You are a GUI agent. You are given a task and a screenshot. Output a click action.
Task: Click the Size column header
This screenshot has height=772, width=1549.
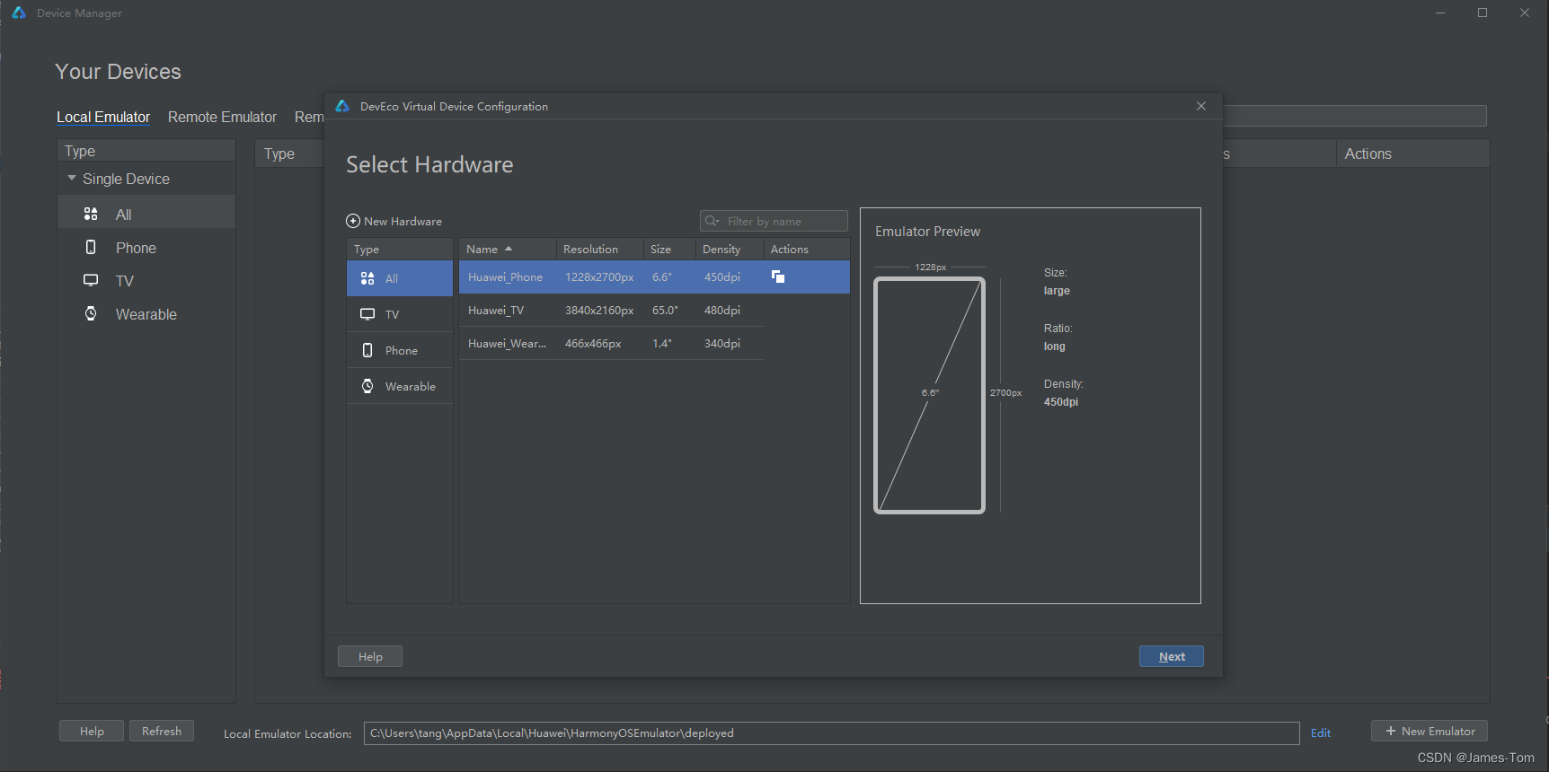(x=668, y=249)
